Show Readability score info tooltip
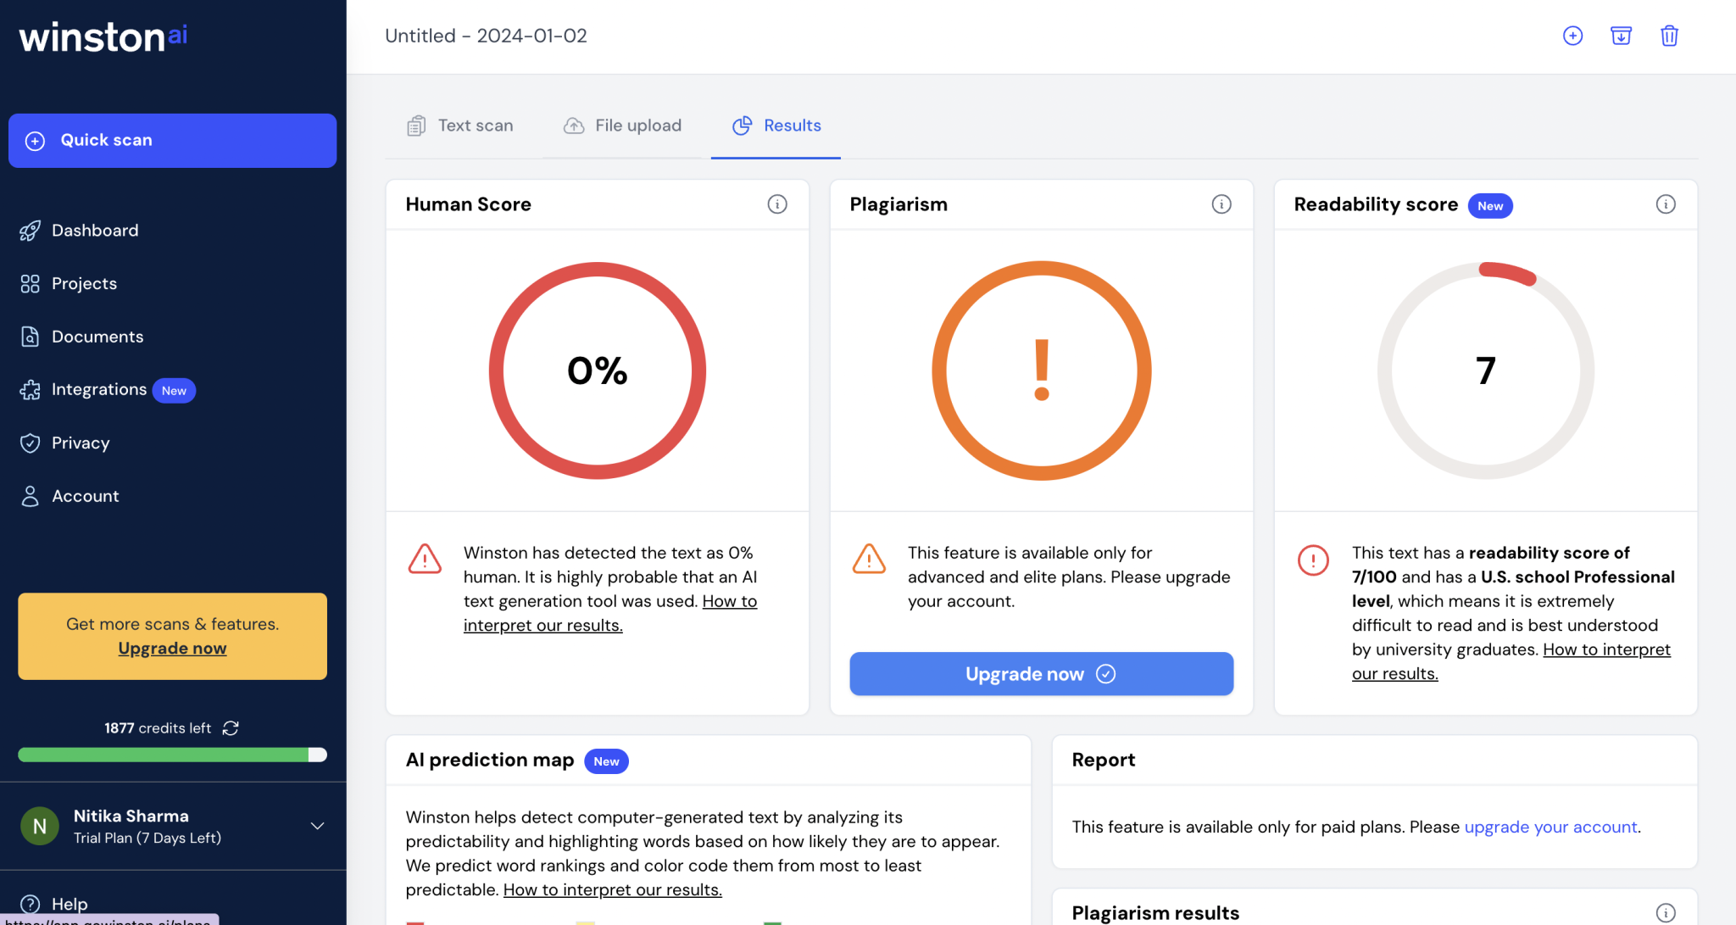The width and height of the screenshot is (1736, 925). [x=1665, y=203]
